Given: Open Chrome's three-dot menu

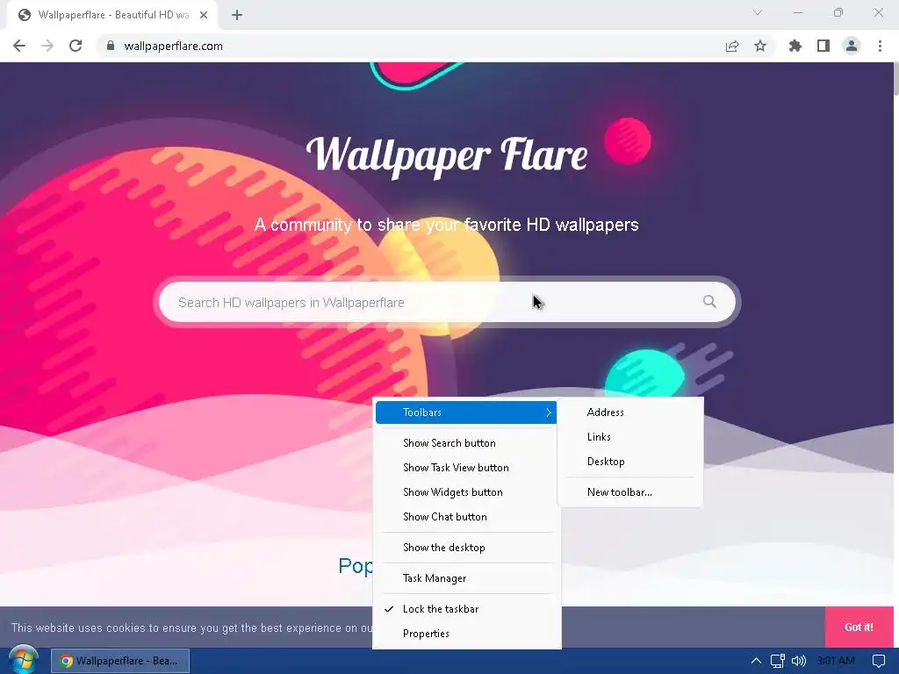Looking at the screenshot, I should click(880, 46).
